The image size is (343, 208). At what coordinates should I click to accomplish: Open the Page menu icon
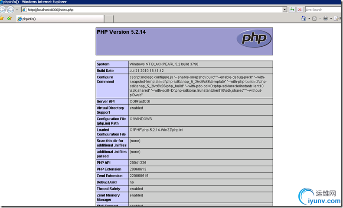coord(336,19)
